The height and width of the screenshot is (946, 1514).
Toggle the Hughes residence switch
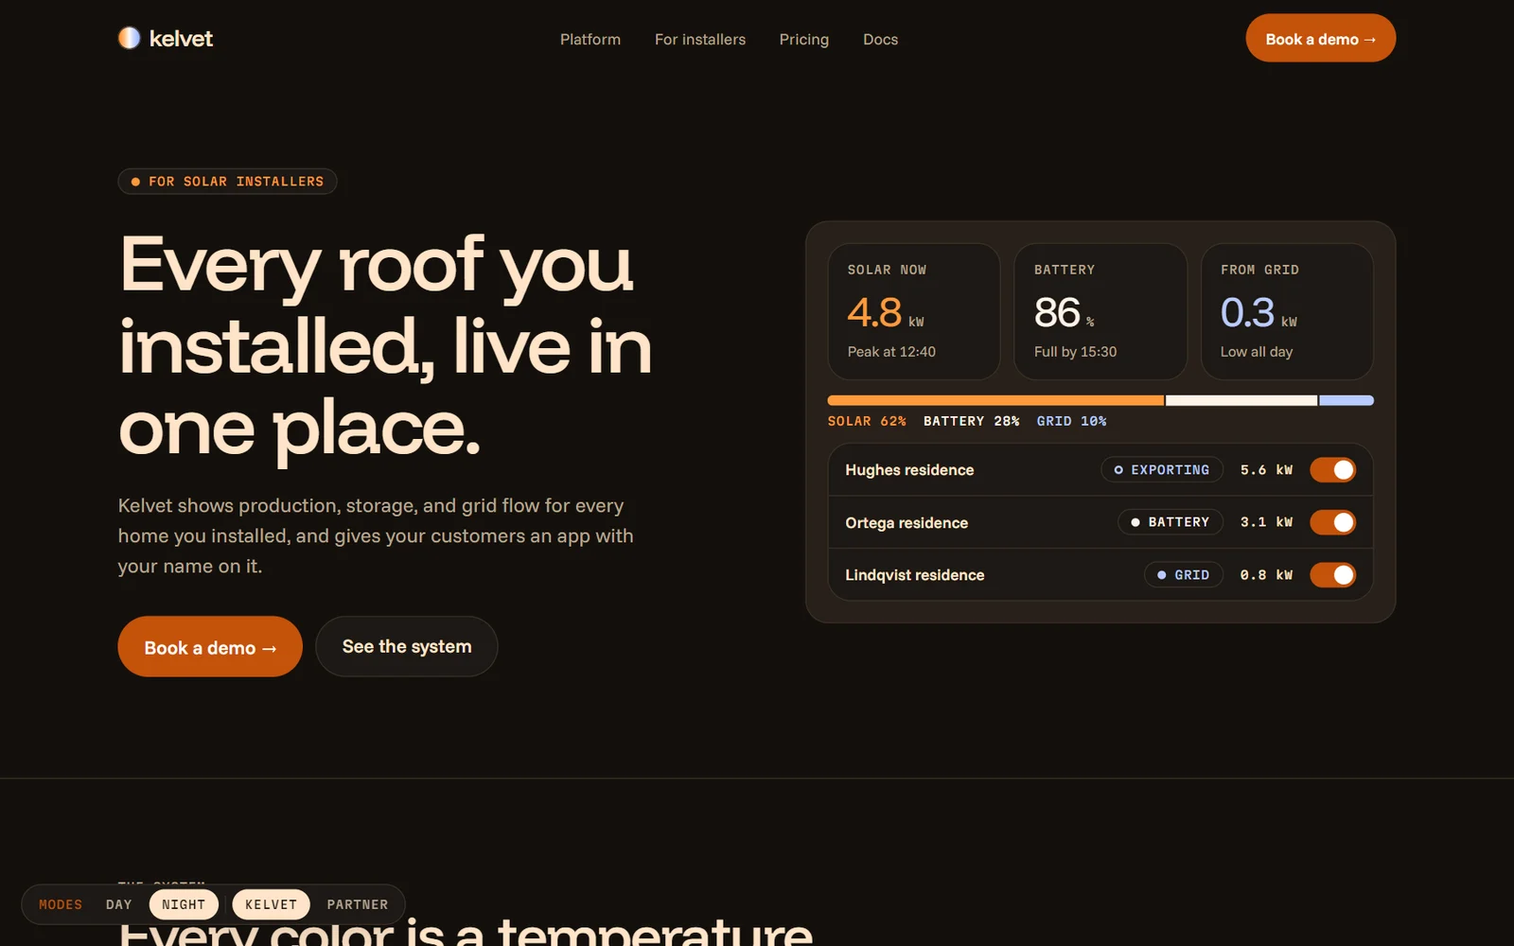click(x=1332, y=470)
